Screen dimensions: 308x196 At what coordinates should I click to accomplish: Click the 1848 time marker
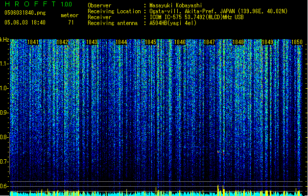click(x=238, y=42)
